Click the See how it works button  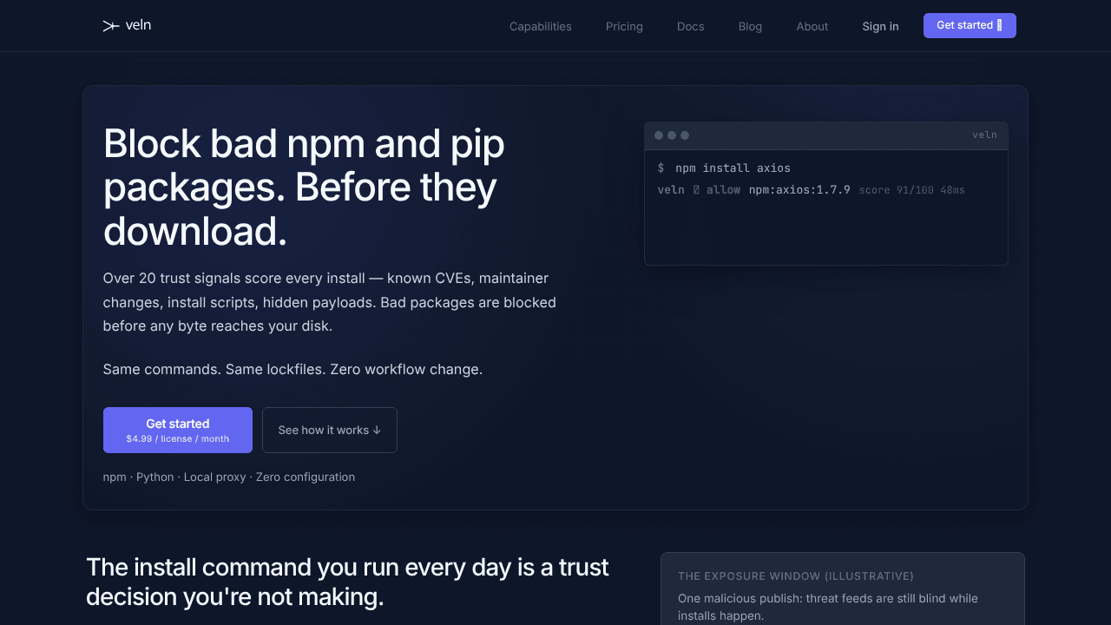click(330, 430)
